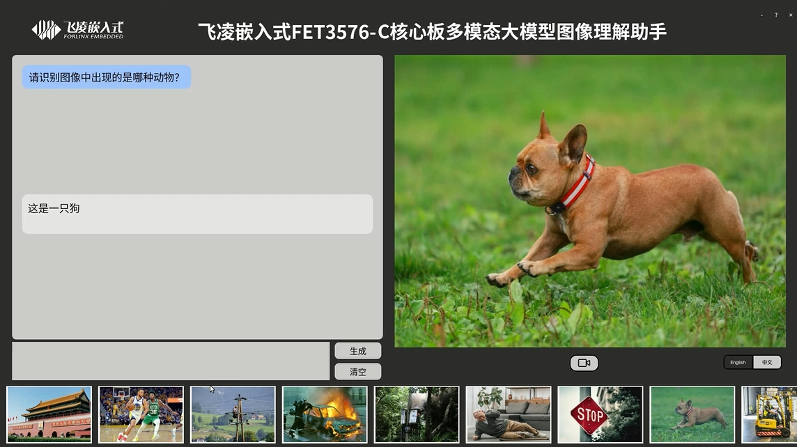797x447 pixels.
Task: Select the fallen man on floor thumbnail
Action: (509, 414)
